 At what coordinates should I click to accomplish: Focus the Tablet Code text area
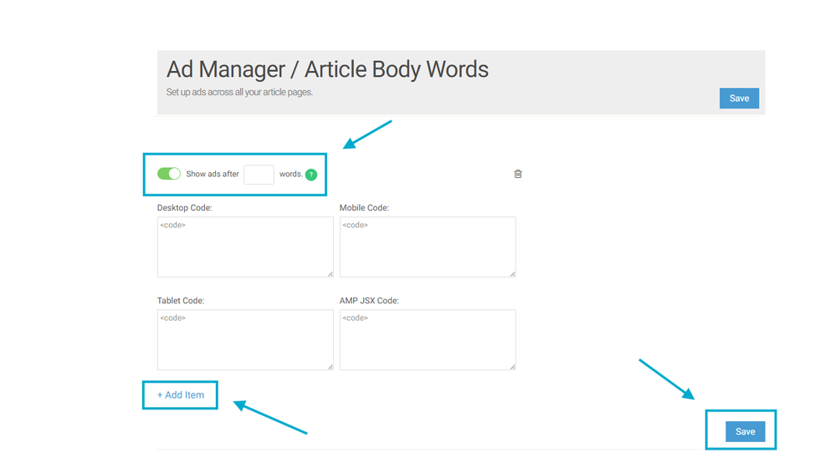click(244, 339)
